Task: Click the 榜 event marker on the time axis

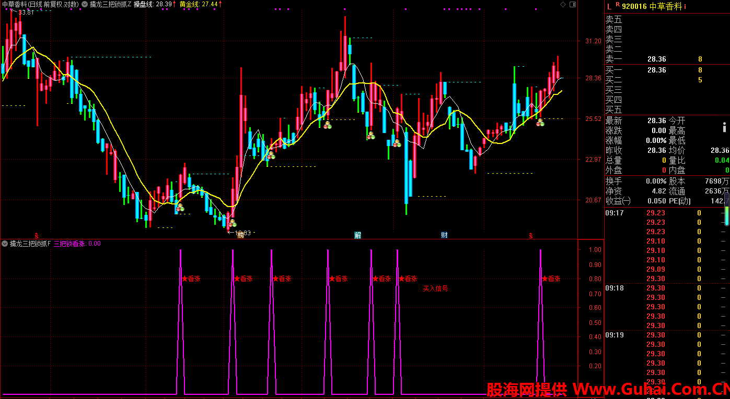Action: pos(241,235)
